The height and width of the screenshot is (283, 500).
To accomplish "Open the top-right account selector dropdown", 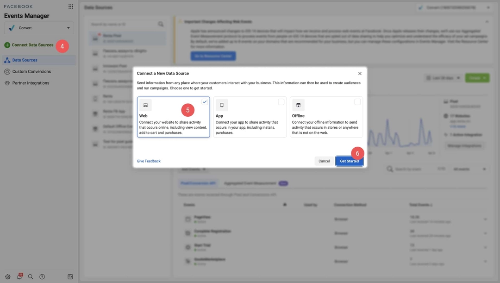I will pyautogui.click(x=454, y=8).
